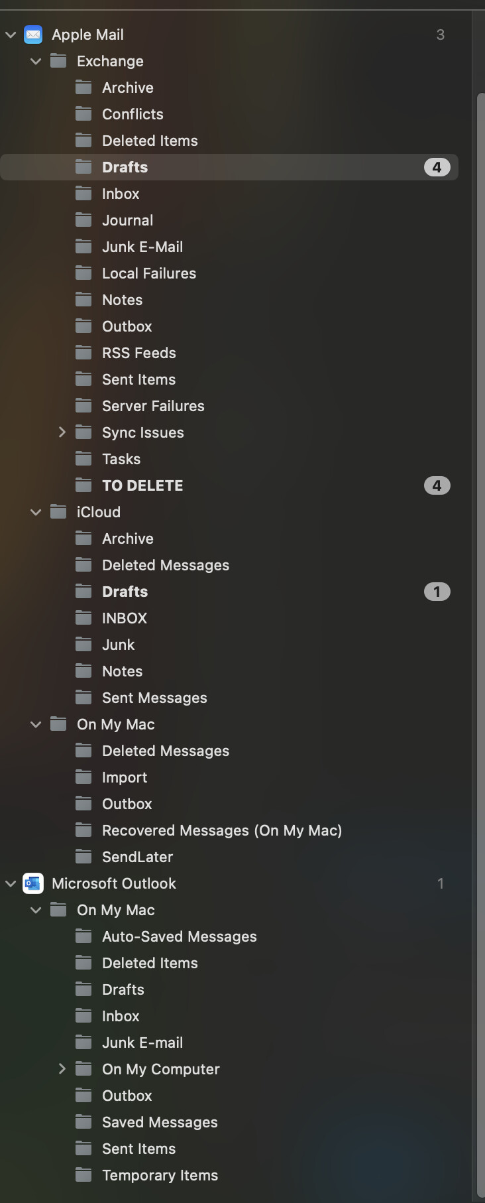485x1203 pixels.
Task: Open the Temporary Items folder
Action: pos(229,1175)
